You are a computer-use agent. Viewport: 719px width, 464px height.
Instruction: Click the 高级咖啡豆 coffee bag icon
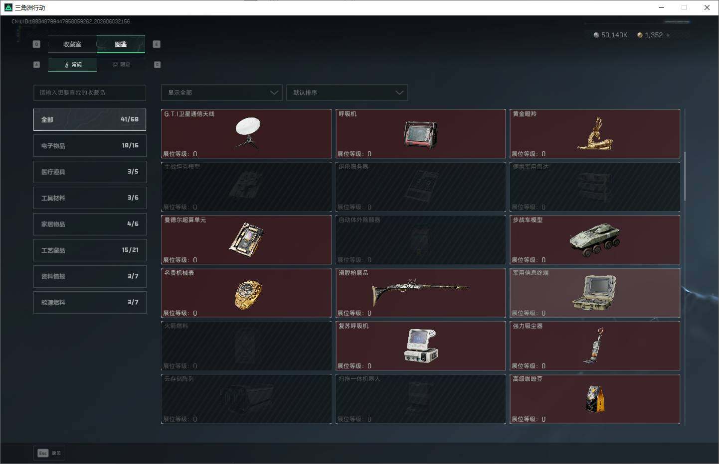click(x=595, y=399)
